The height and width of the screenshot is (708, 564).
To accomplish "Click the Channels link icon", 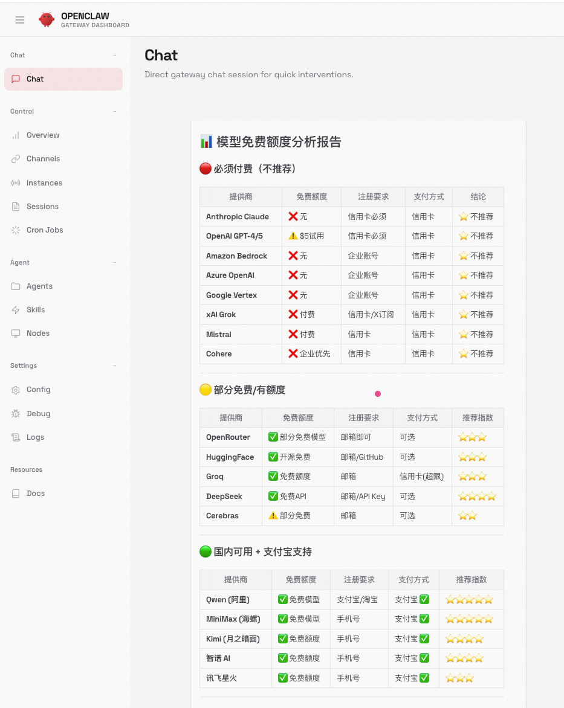I will coord(16,159).
